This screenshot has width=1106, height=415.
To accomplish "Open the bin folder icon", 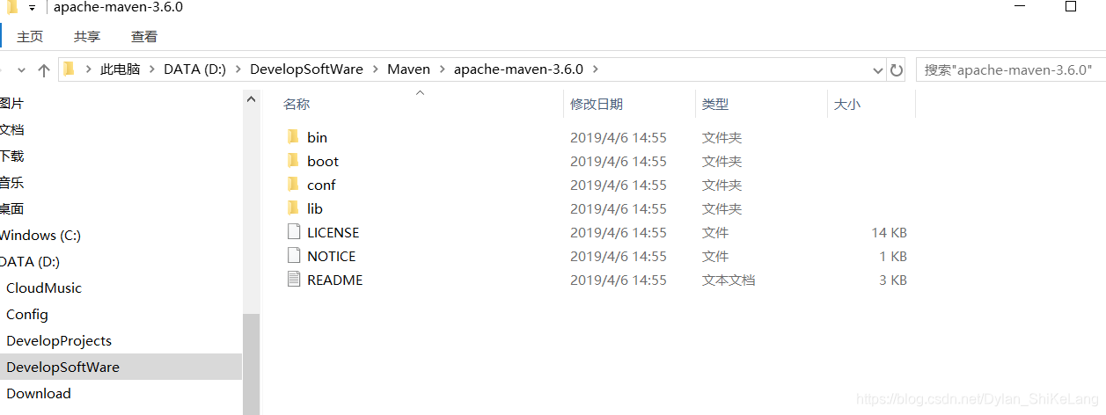I will (x=293, y=137).
